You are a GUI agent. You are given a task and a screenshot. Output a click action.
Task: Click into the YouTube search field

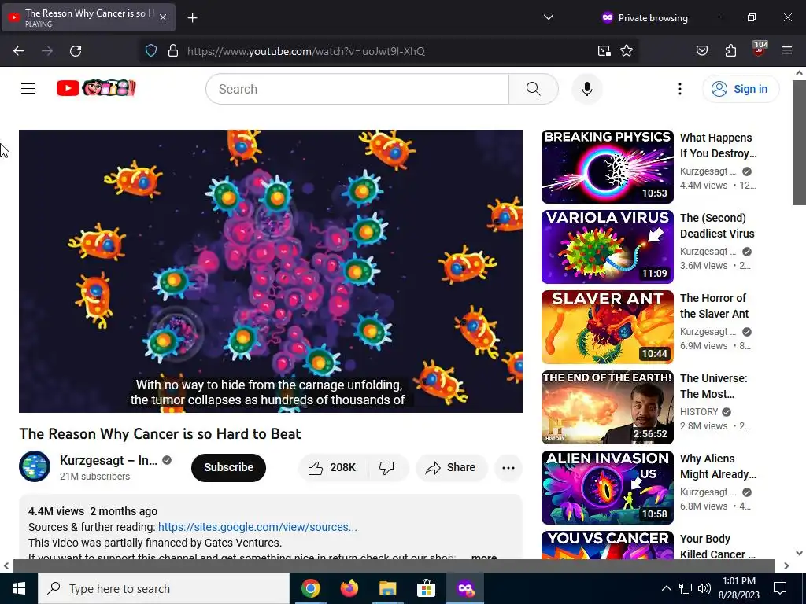357,89
